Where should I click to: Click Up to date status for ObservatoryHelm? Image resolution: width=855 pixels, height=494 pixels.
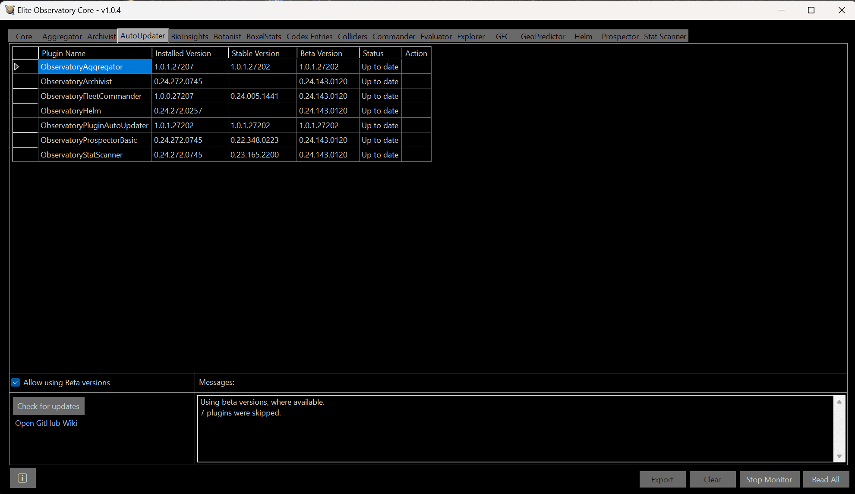[x=381, y=111]
